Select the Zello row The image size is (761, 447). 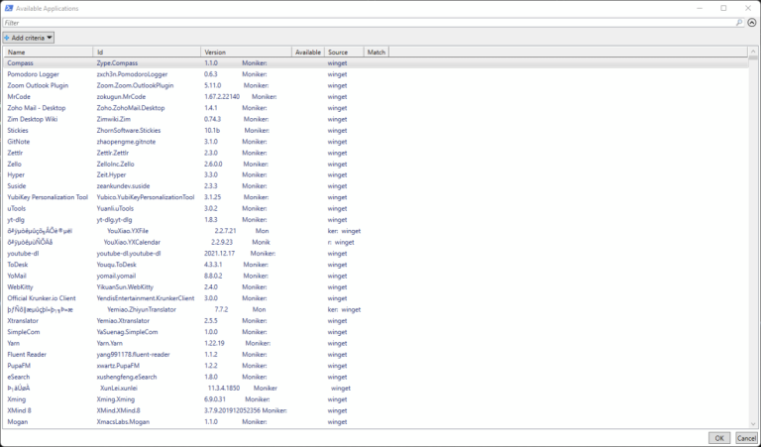click(377, 165)
